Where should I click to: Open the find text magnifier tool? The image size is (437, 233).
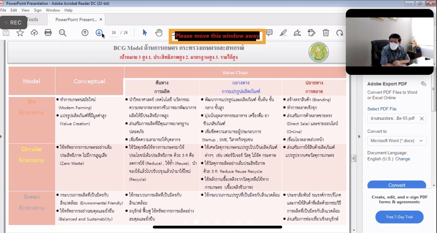(x=62, y=33)
